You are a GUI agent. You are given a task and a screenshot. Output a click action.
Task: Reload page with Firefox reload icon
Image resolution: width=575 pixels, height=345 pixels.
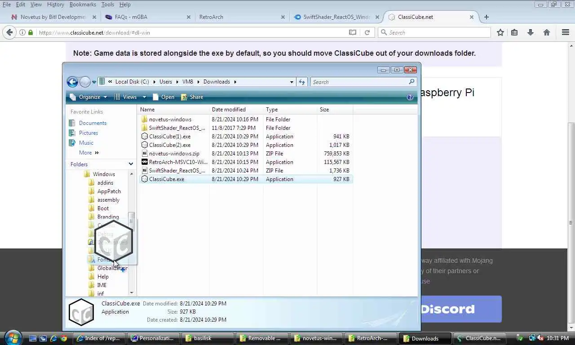coord(367,32)
